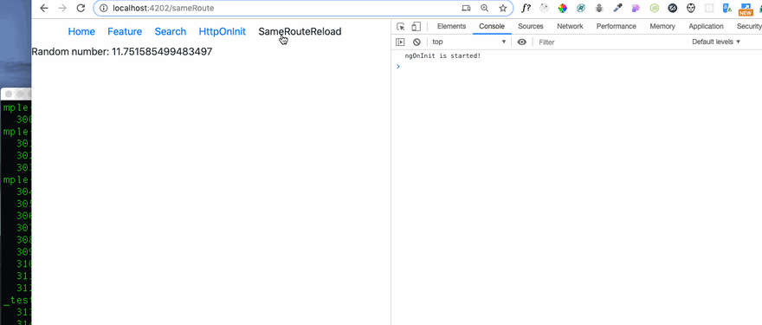Image resolution: width=762 pixels, height=325 pixels.
Task: Open the Memory tab
Action: pyautogui.click(x=662, y=26)
